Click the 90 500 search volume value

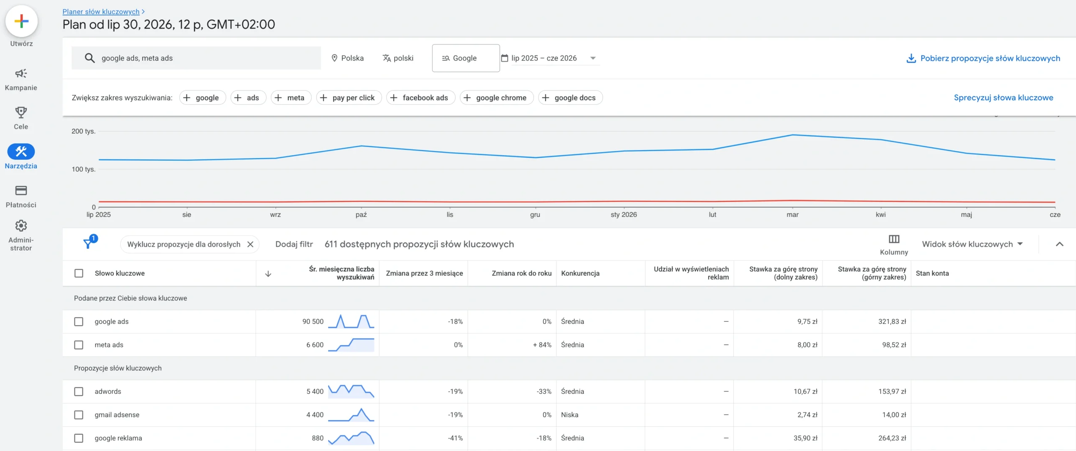click(313, 322)
